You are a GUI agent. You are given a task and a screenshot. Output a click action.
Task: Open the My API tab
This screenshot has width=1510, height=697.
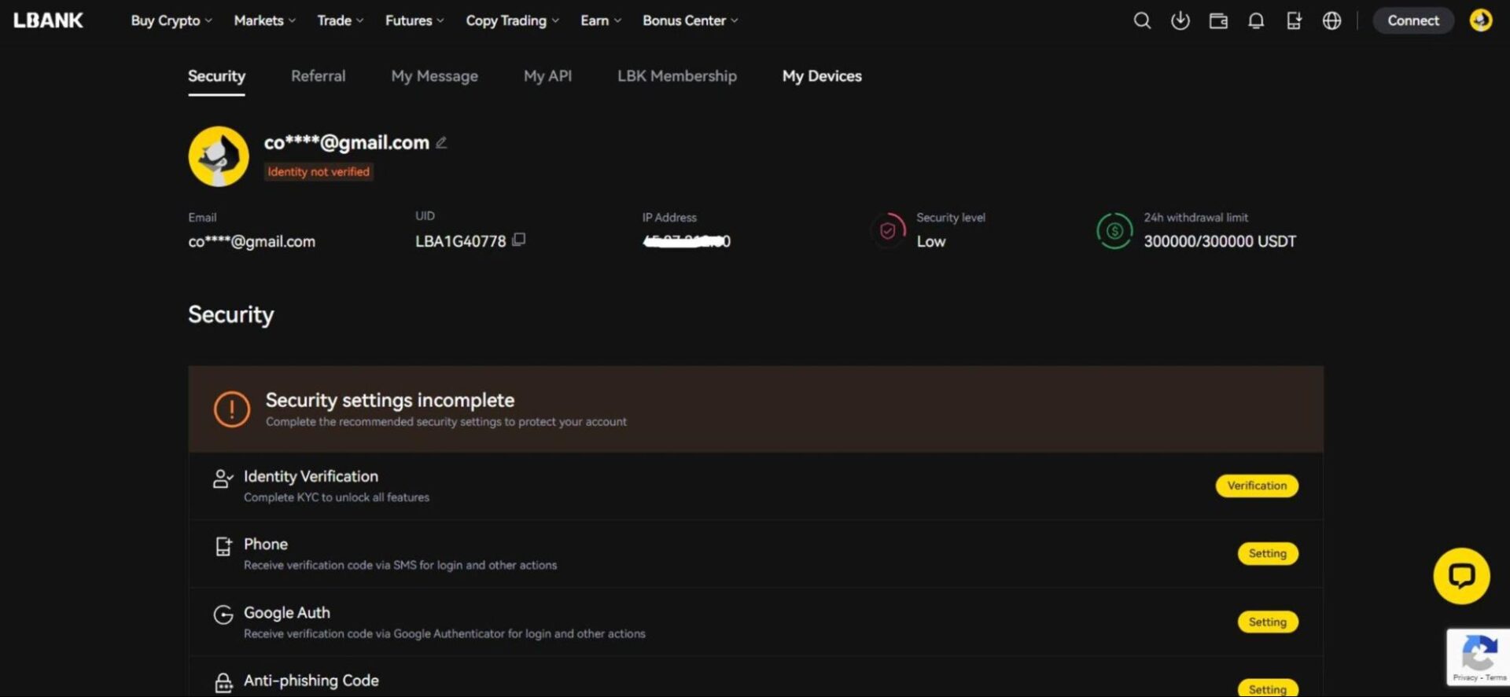[x=547, y=76]
